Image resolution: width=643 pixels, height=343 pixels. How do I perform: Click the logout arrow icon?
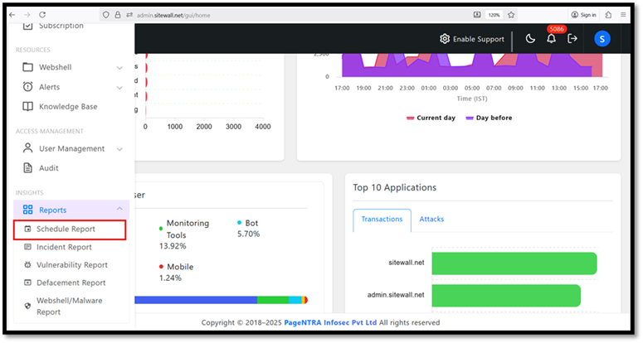pyautogui.click(x=572, y=39)
